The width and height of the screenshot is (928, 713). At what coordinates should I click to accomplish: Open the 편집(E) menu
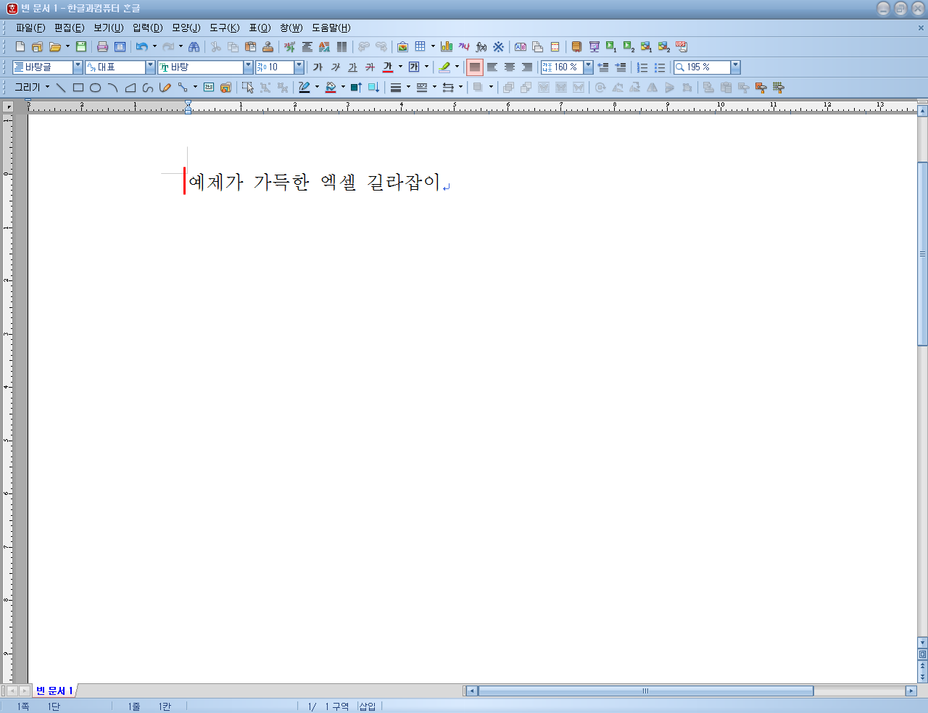coord(69,28)
